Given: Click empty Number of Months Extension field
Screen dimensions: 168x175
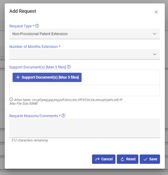Looking at the screenshot, I should pos(80,54).
